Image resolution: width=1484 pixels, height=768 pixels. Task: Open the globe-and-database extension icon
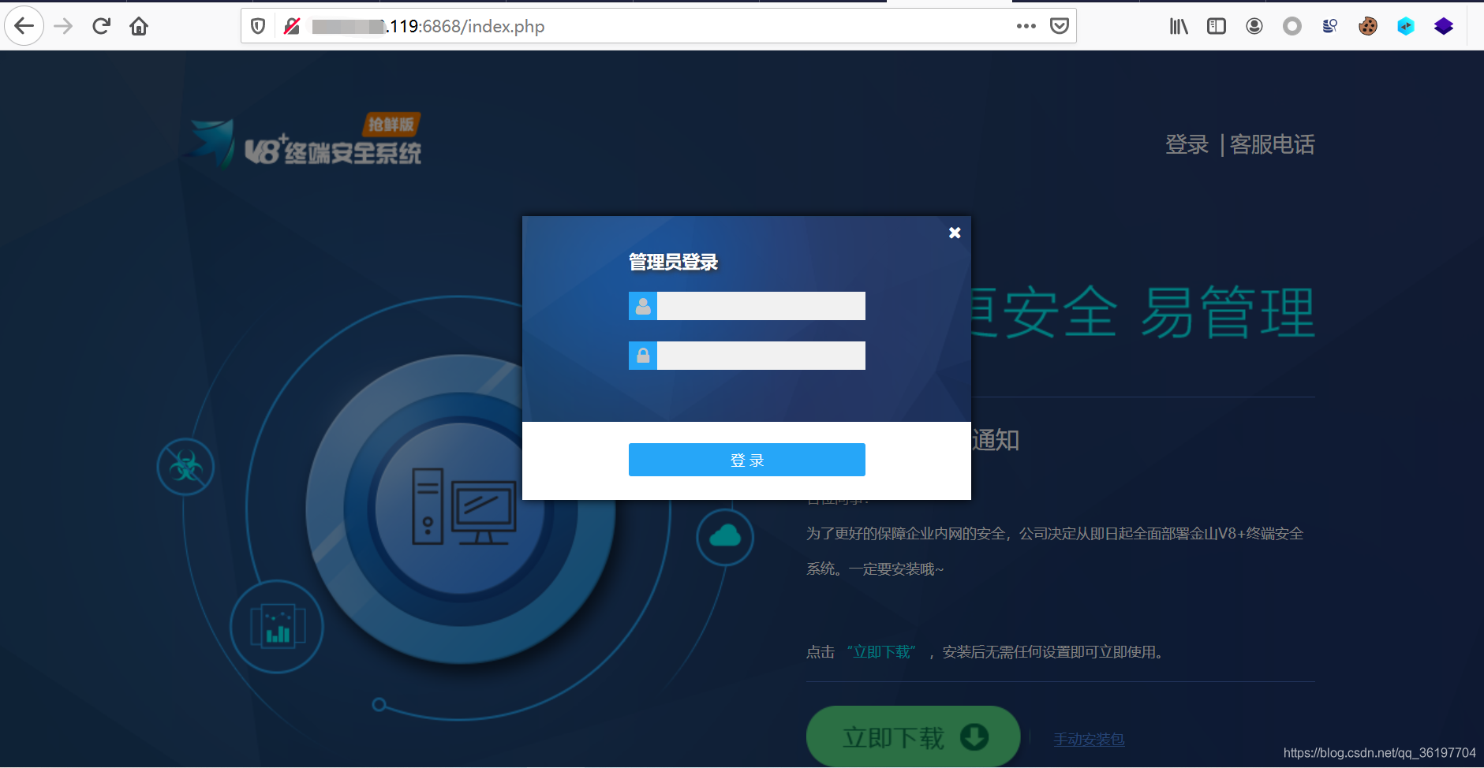1330,26
